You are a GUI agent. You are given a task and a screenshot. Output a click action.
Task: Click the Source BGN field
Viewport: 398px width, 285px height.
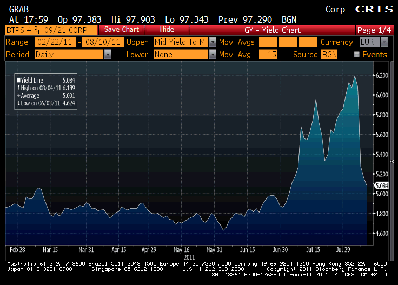[x=329, y=55]
